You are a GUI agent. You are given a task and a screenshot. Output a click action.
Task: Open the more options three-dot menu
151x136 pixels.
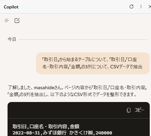(x=141, y=7)
